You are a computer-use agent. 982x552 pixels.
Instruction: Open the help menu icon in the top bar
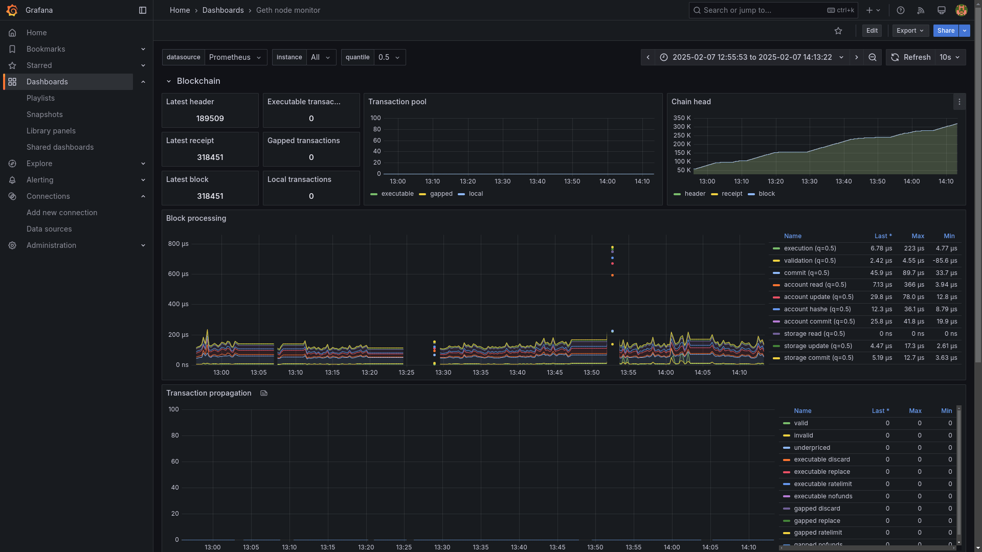(901, 10)
